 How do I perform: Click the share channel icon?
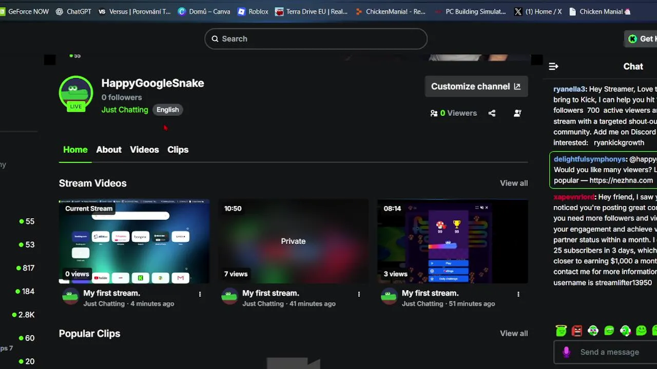pos(492,113)
